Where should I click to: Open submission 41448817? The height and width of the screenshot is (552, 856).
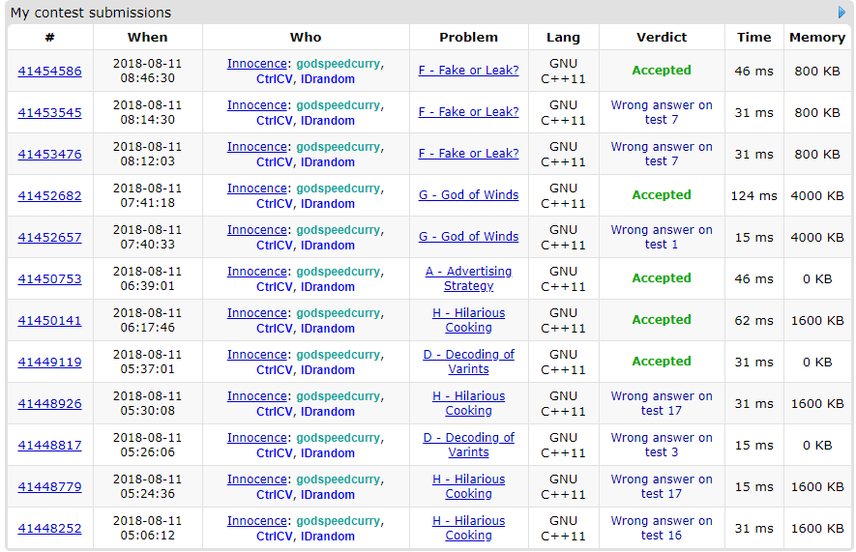coord(49,446)
